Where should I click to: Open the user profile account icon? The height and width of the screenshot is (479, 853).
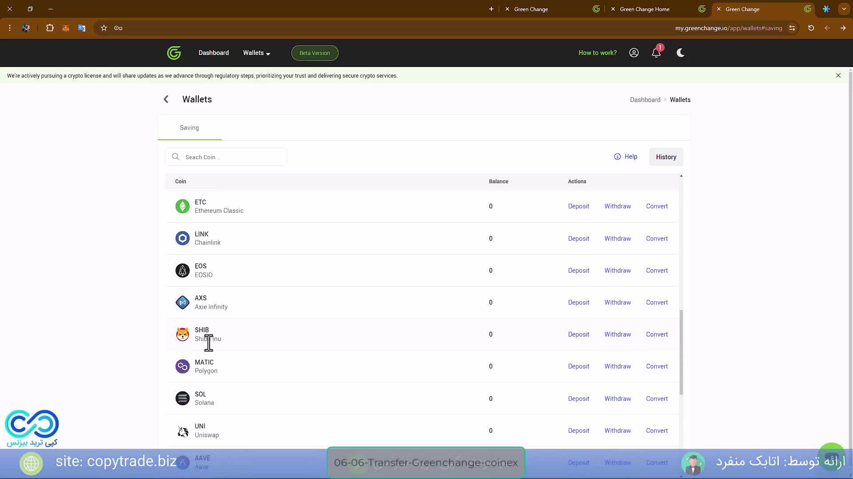[x=634, y=53]
